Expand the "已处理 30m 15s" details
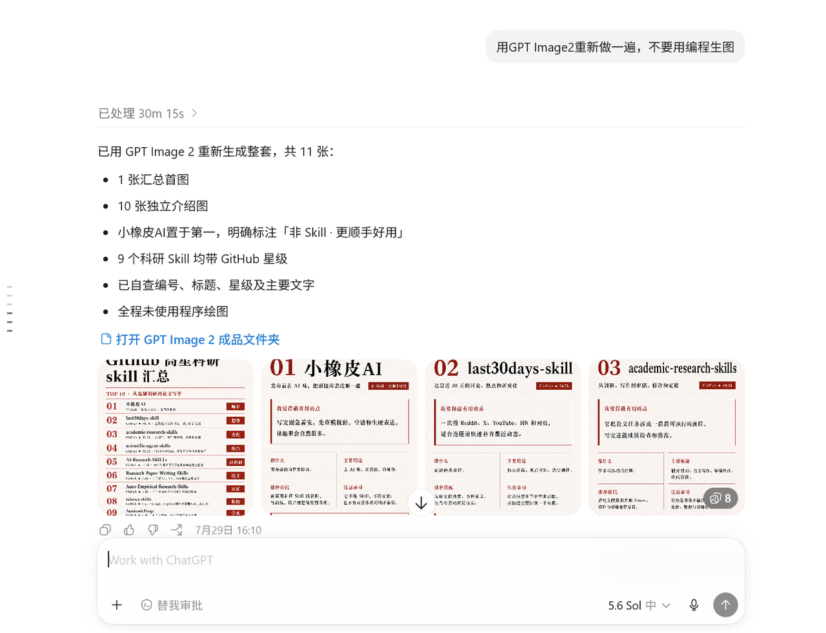Image resolution: width=826 pixels, height=633 pixels. [x=148, y=114]
